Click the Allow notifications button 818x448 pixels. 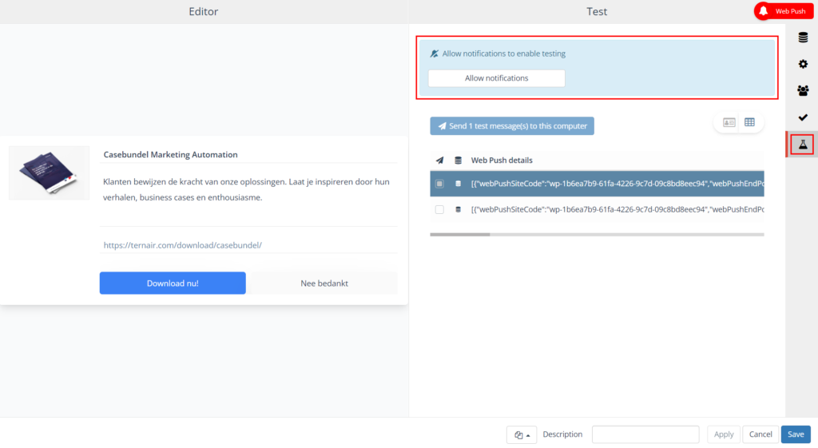pos(497,78)
